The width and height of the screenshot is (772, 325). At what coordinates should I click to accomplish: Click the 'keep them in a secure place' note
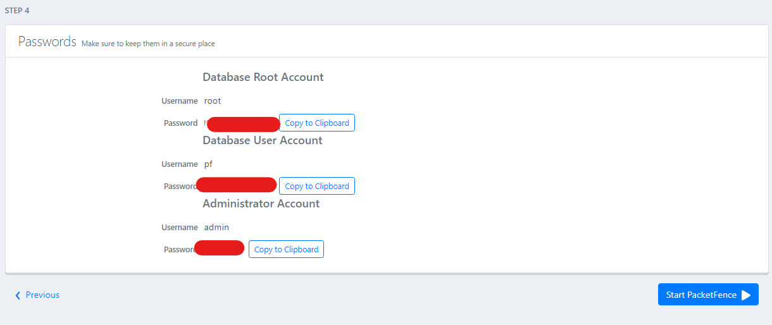(148, 44)
